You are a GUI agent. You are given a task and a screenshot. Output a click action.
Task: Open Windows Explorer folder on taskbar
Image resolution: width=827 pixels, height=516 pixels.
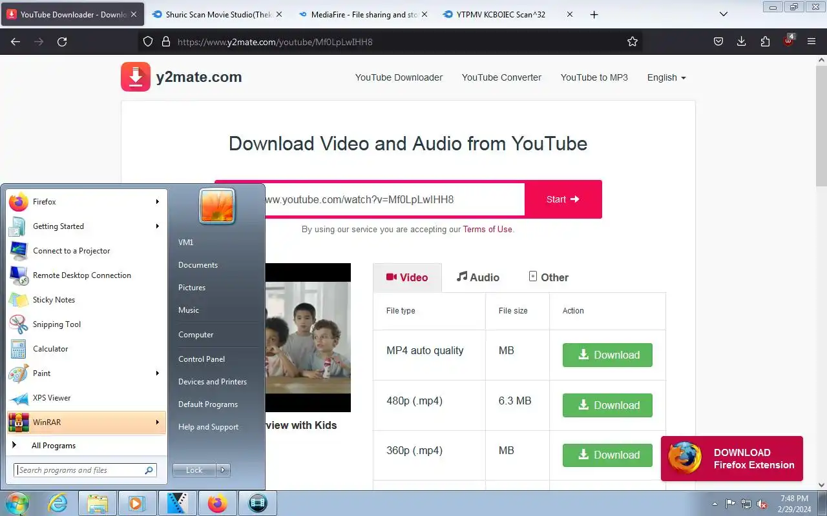[98, 503]
